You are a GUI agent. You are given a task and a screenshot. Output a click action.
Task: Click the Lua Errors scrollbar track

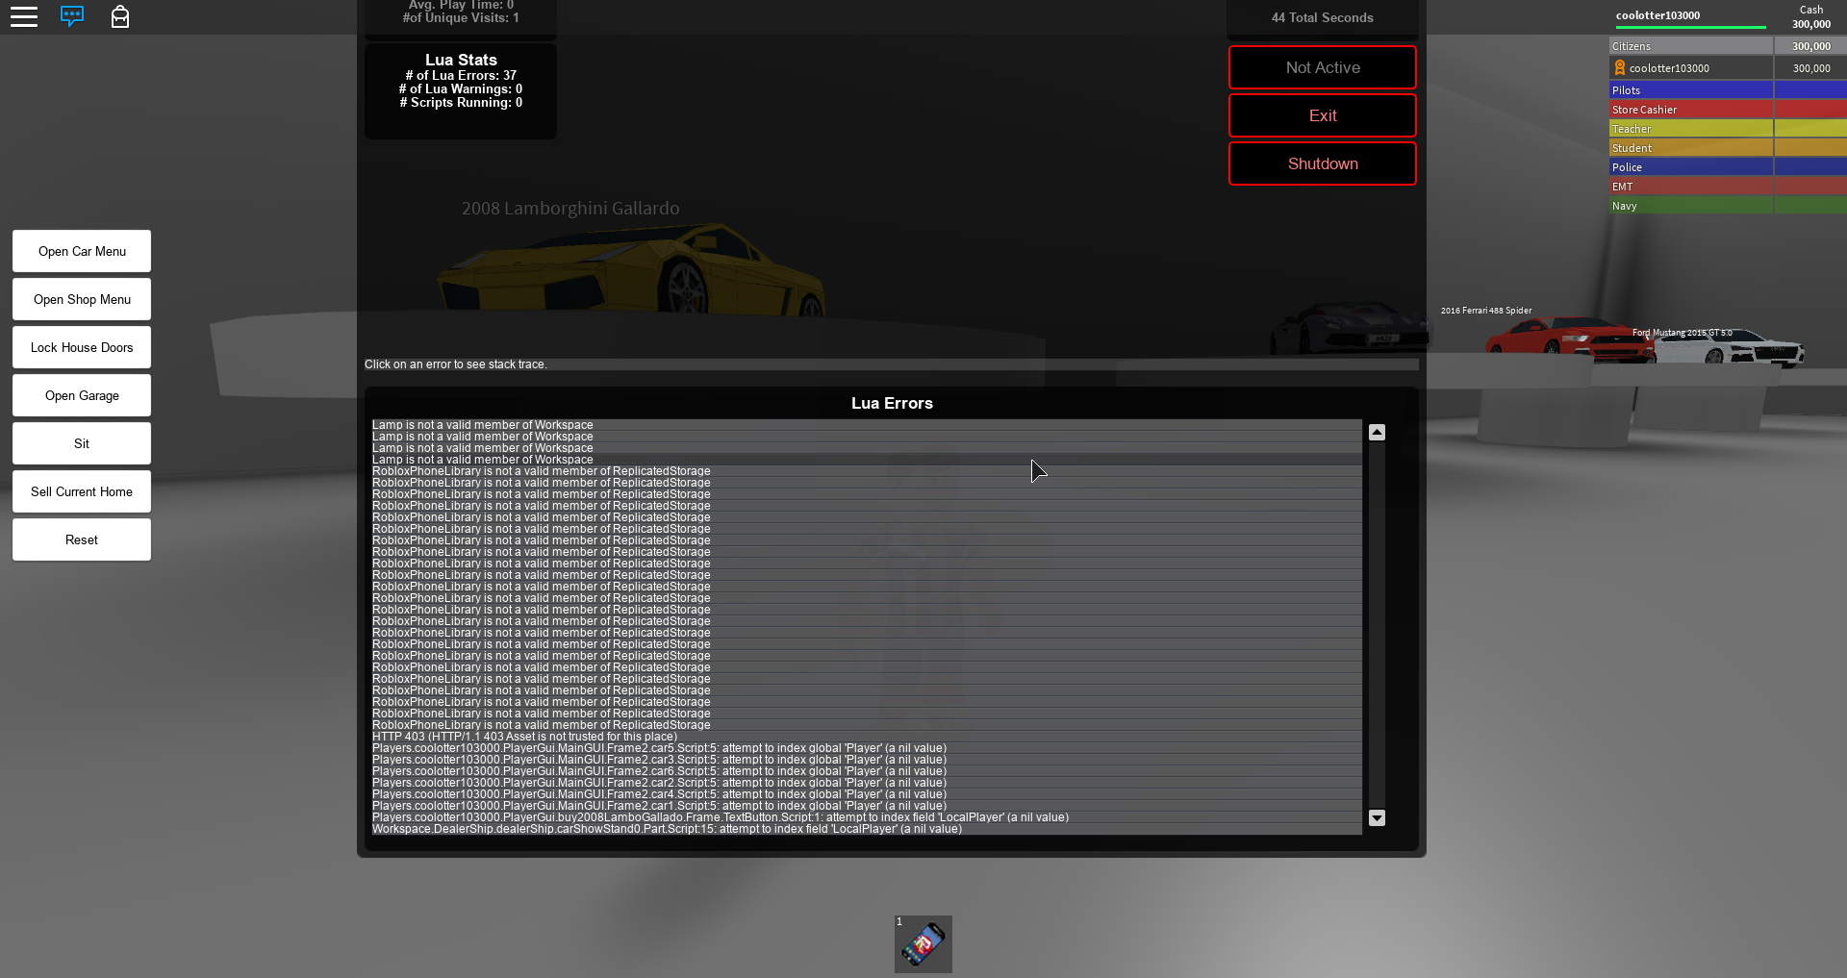1378,625
